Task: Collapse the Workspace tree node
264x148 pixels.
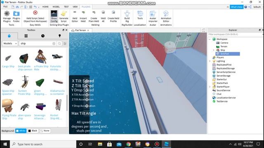Action: tap(210, 39)
